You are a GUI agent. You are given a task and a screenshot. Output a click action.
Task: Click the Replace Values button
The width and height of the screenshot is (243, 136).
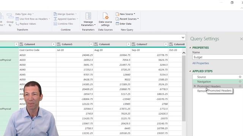[x=26, y=24]
